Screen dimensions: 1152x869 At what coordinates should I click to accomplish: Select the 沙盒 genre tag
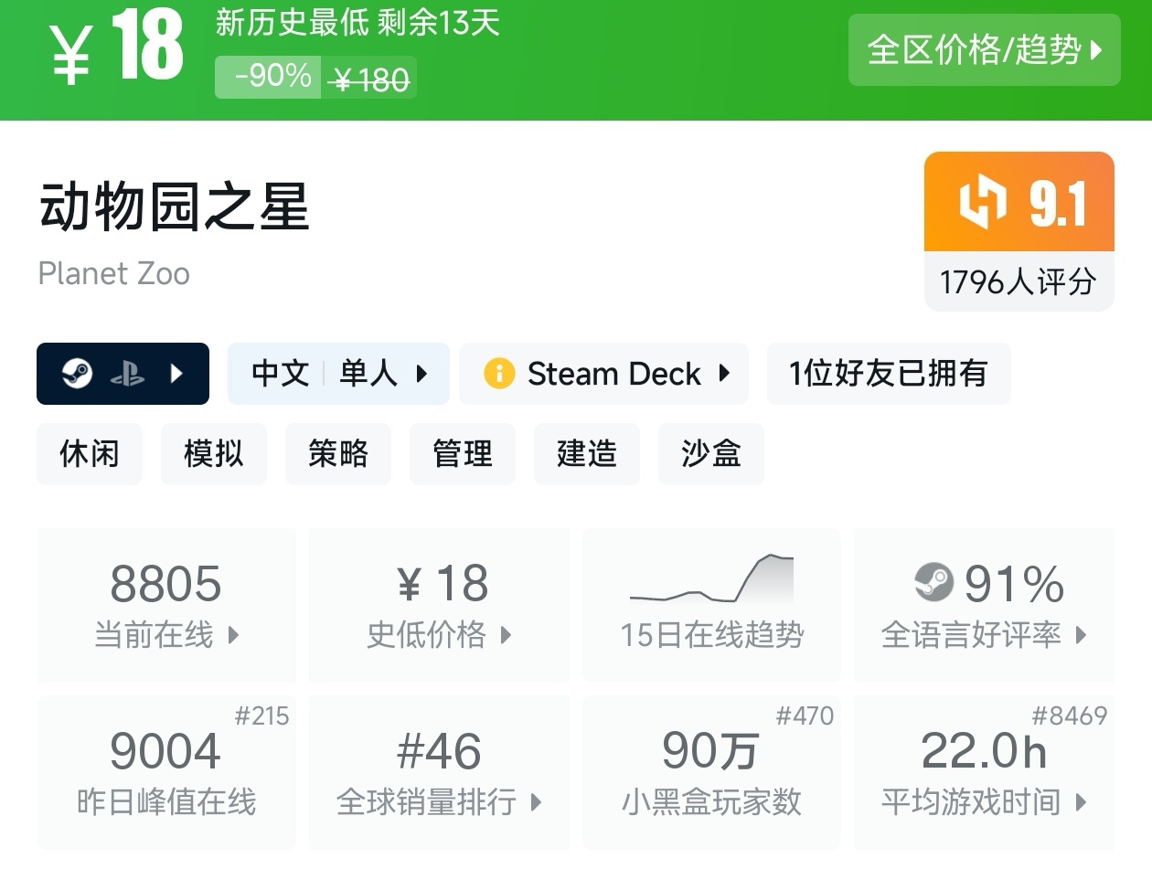click(710, 453)
